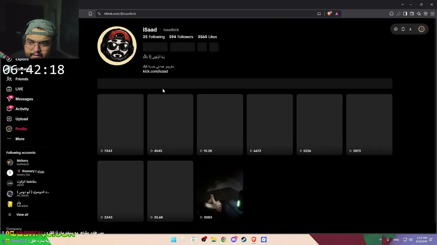Click the download desktop app icon
The image size is (437, 245).
click(x=410, y=29)
